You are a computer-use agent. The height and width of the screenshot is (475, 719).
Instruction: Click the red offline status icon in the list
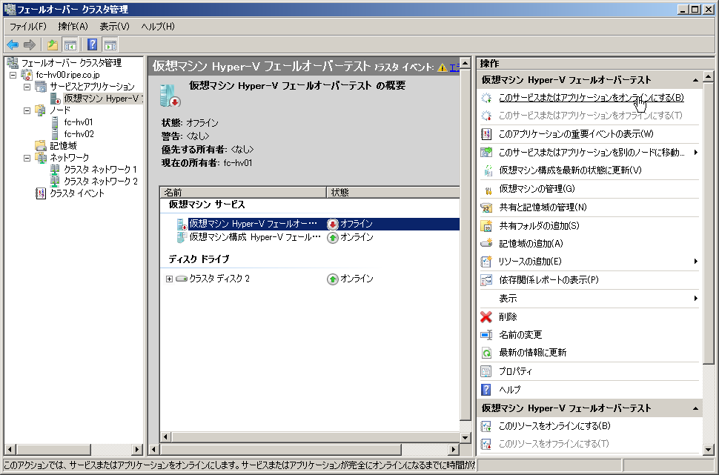point(333,224)
